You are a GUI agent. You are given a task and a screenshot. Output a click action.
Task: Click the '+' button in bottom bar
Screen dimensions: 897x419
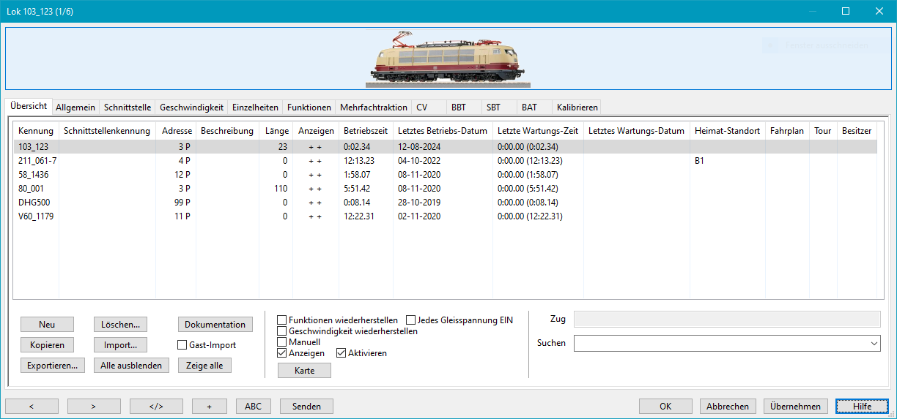pos(209,406)
